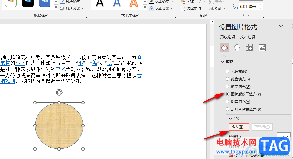Screen dimensions: 293x159
Task: Apply the orange outlined WordArt A style
Action: pos(134,3)
